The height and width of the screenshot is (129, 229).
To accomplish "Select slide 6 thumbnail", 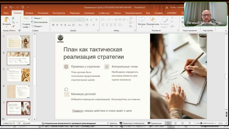I will pos(18,58).
